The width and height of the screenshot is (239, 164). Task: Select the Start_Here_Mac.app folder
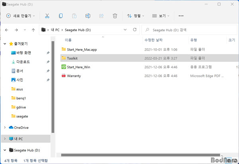[x=82, y=49]
